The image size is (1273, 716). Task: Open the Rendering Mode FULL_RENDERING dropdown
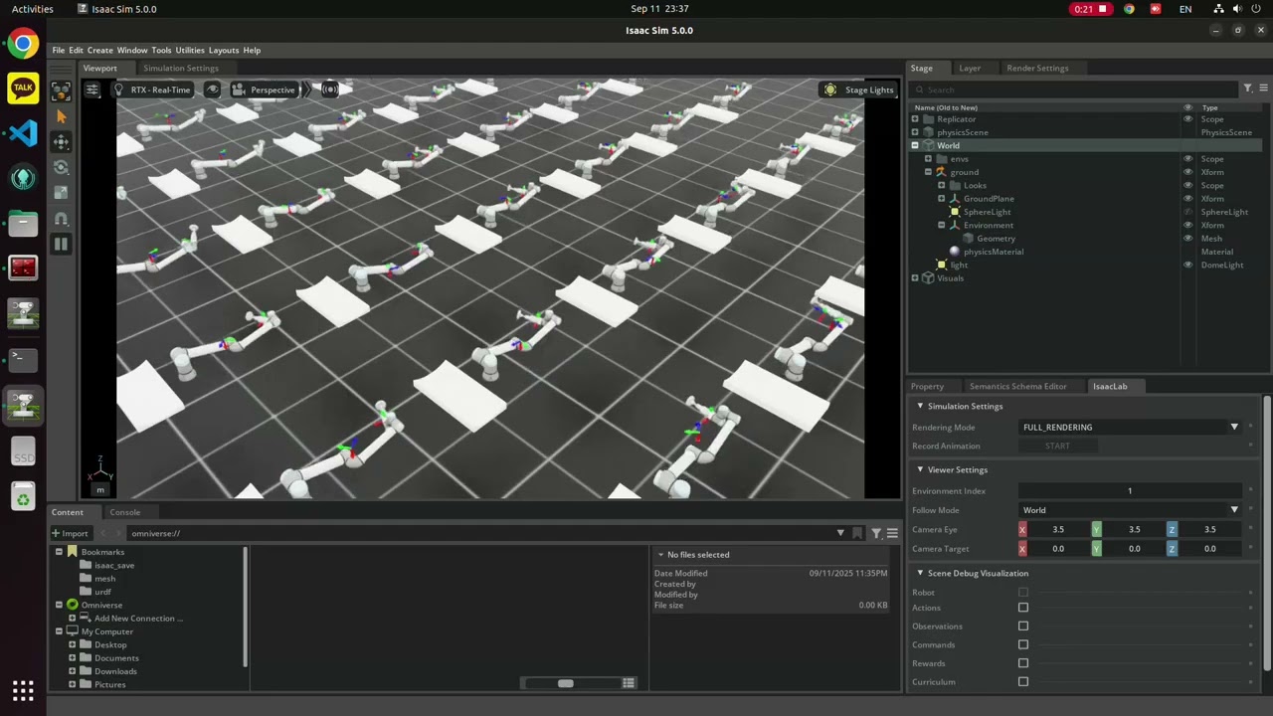click(x=1132, y=428)
